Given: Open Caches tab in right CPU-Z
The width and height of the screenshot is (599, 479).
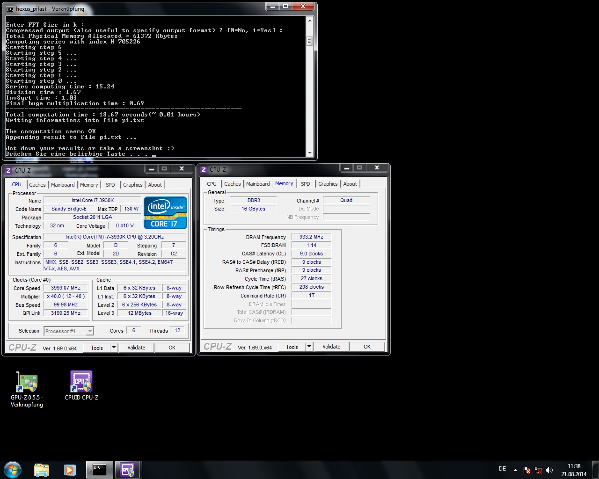Looking at the screenshot, I should (233, 184).
